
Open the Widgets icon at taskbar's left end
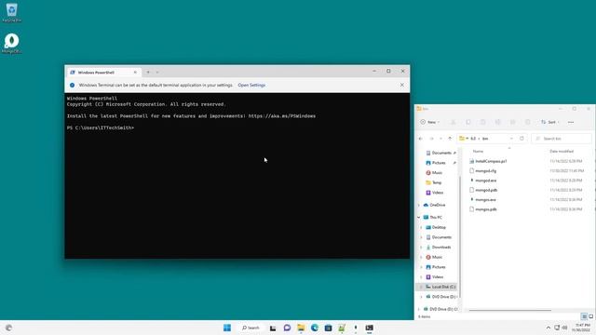pyautogui.click(x=8, y=328)
